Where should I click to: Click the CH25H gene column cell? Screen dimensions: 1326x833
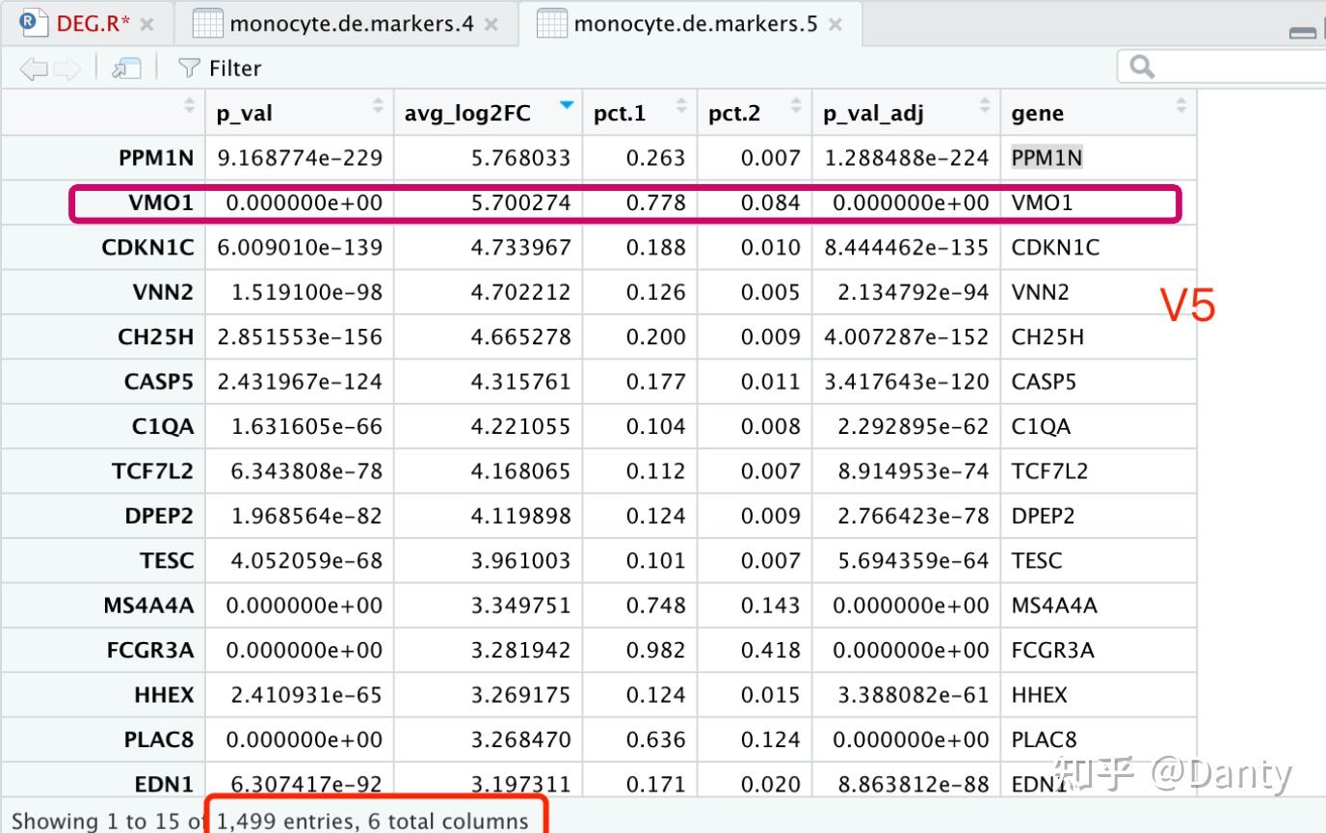pos(1048,337)
